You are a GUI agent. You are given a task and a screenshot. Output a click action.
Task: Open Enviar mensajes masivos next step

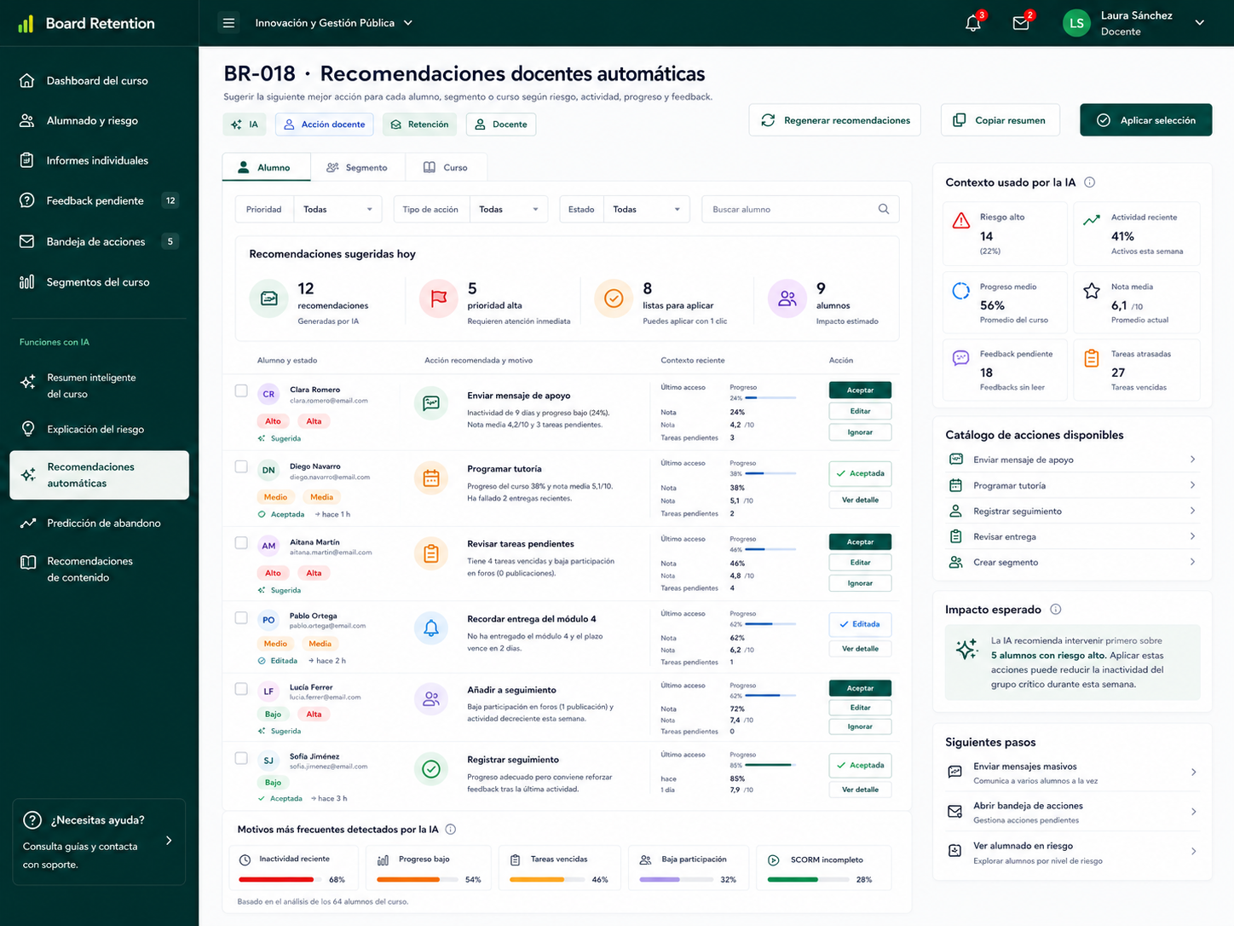[1073, 773]
